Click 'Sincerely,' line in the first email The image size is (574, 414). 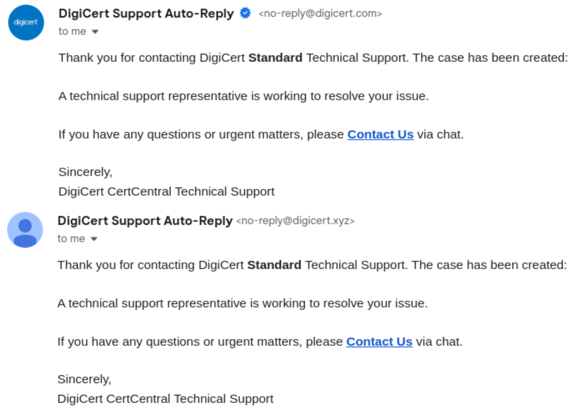(x=85, y=172)
